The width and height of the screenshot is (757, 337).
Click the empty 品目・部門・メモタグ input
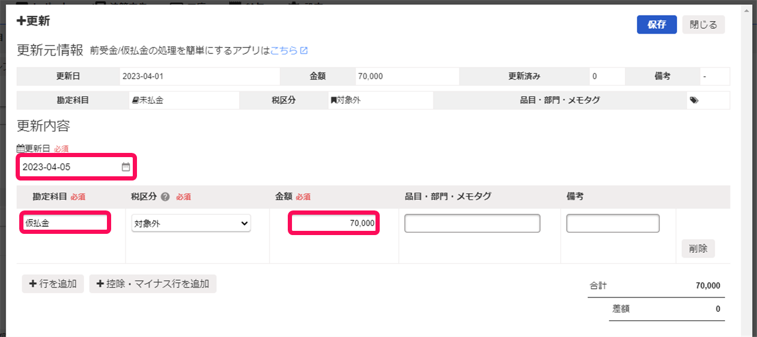point(472,223)
